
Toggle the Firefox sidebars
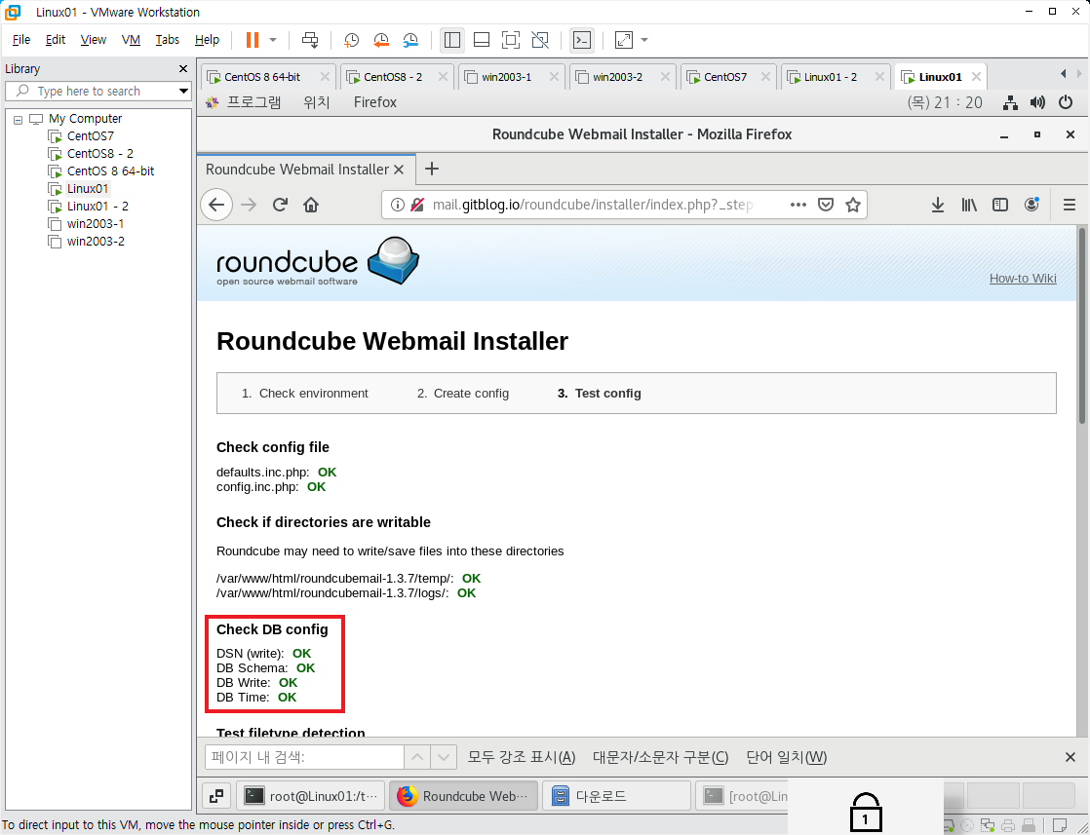1000,205
